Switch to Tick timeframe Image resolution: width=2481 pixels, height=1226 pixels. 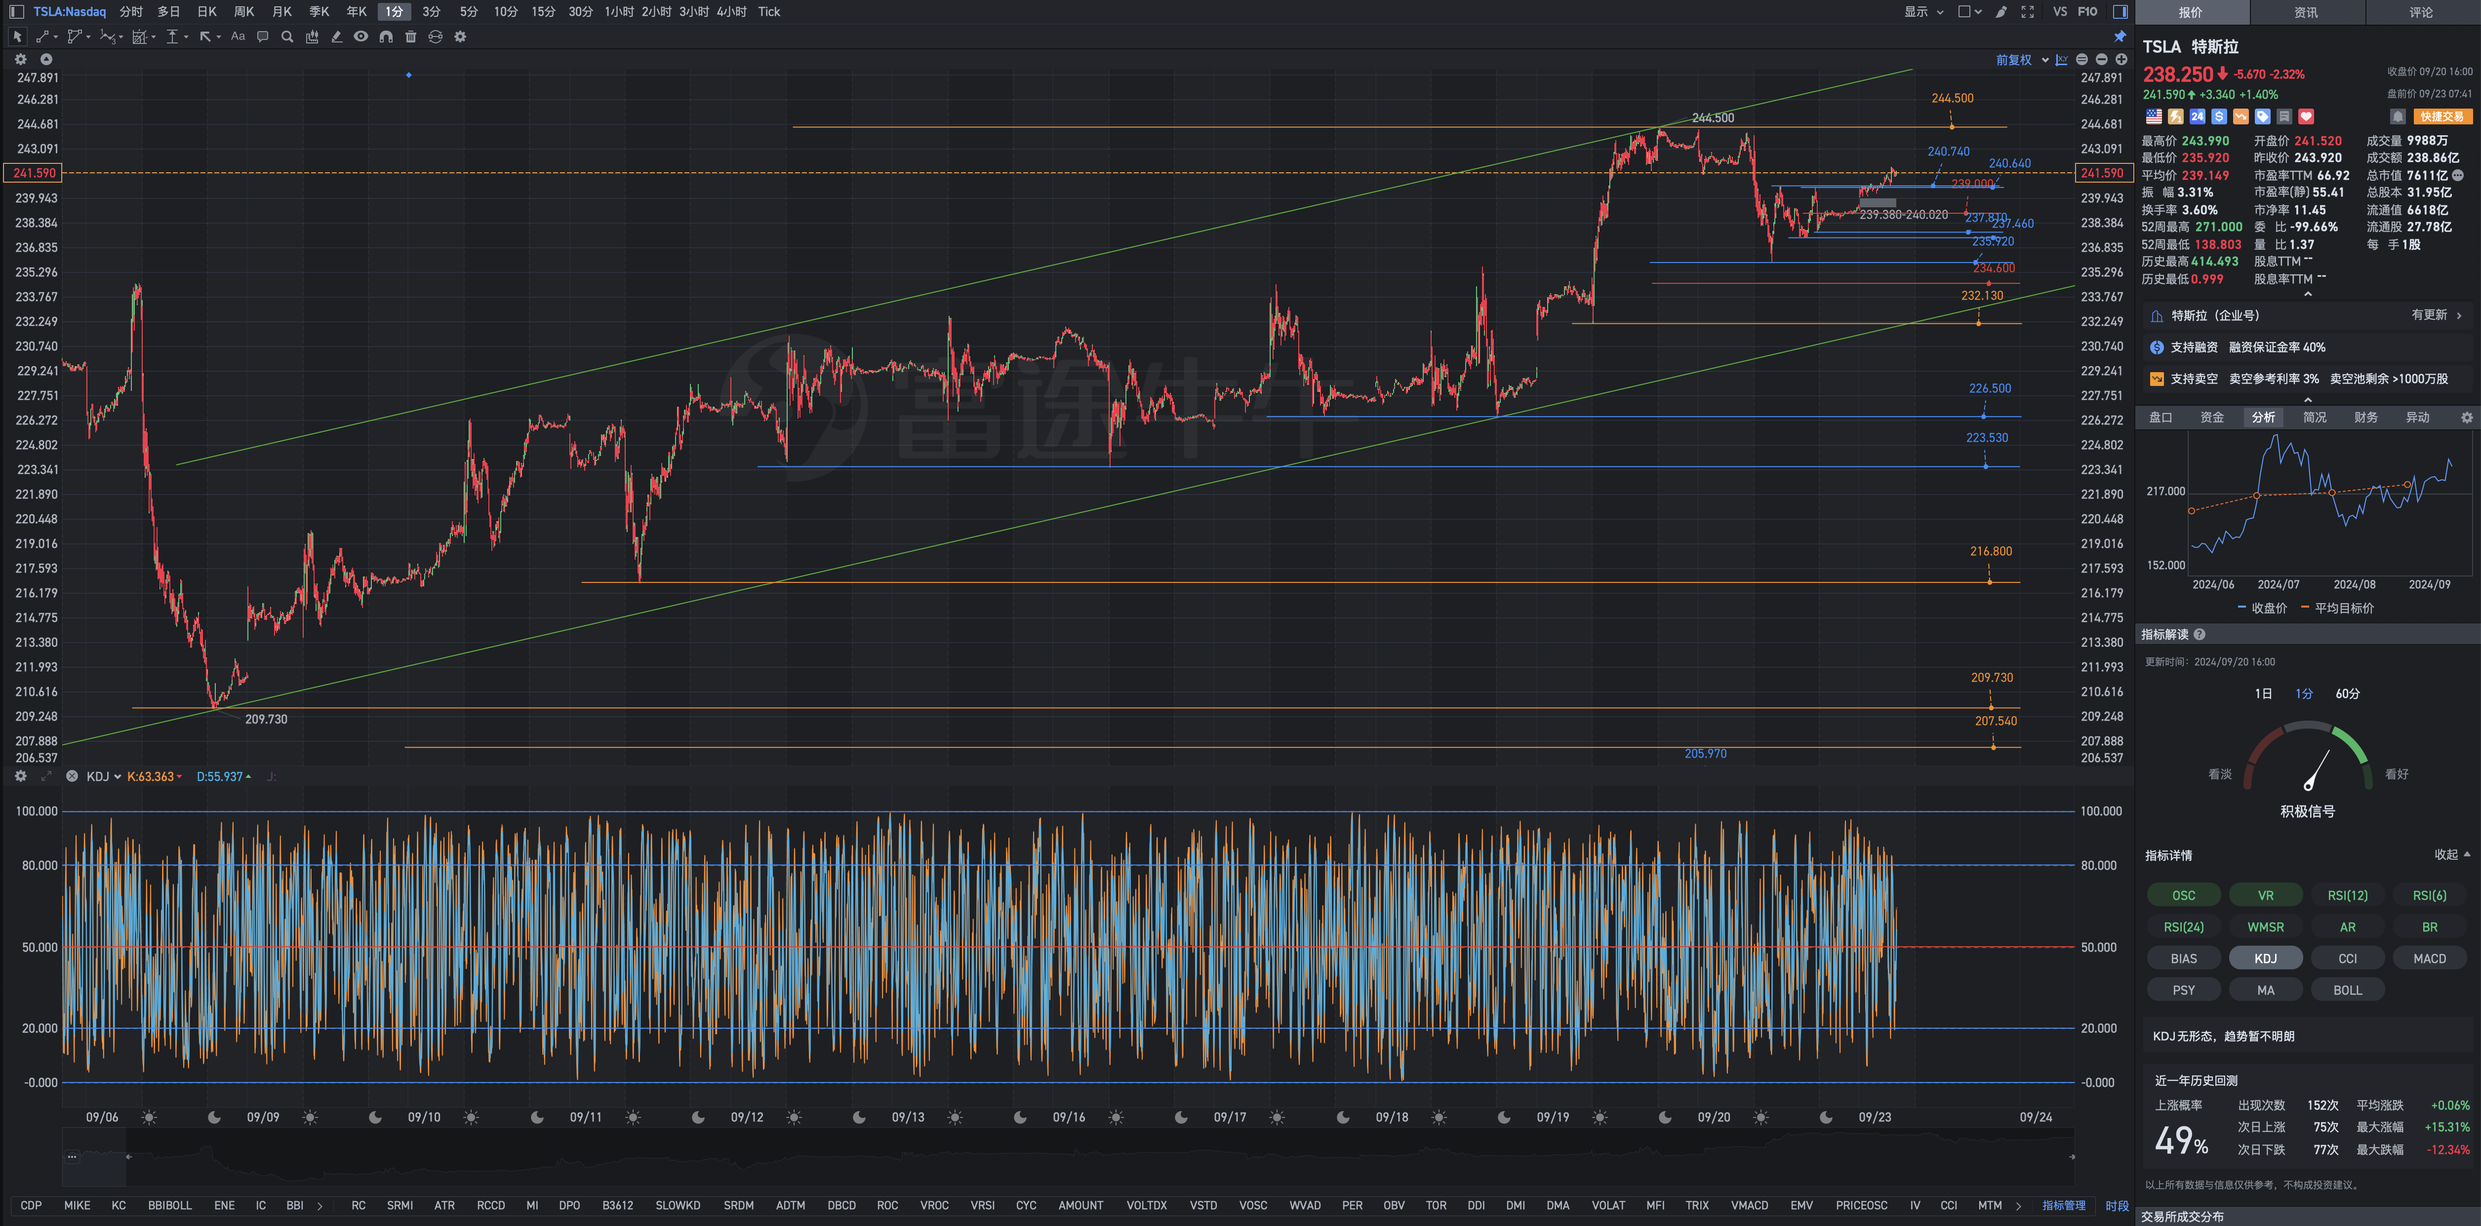click(x=768, y=11)
